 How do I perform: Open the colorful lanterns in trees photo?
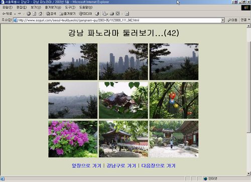[174, 100]
